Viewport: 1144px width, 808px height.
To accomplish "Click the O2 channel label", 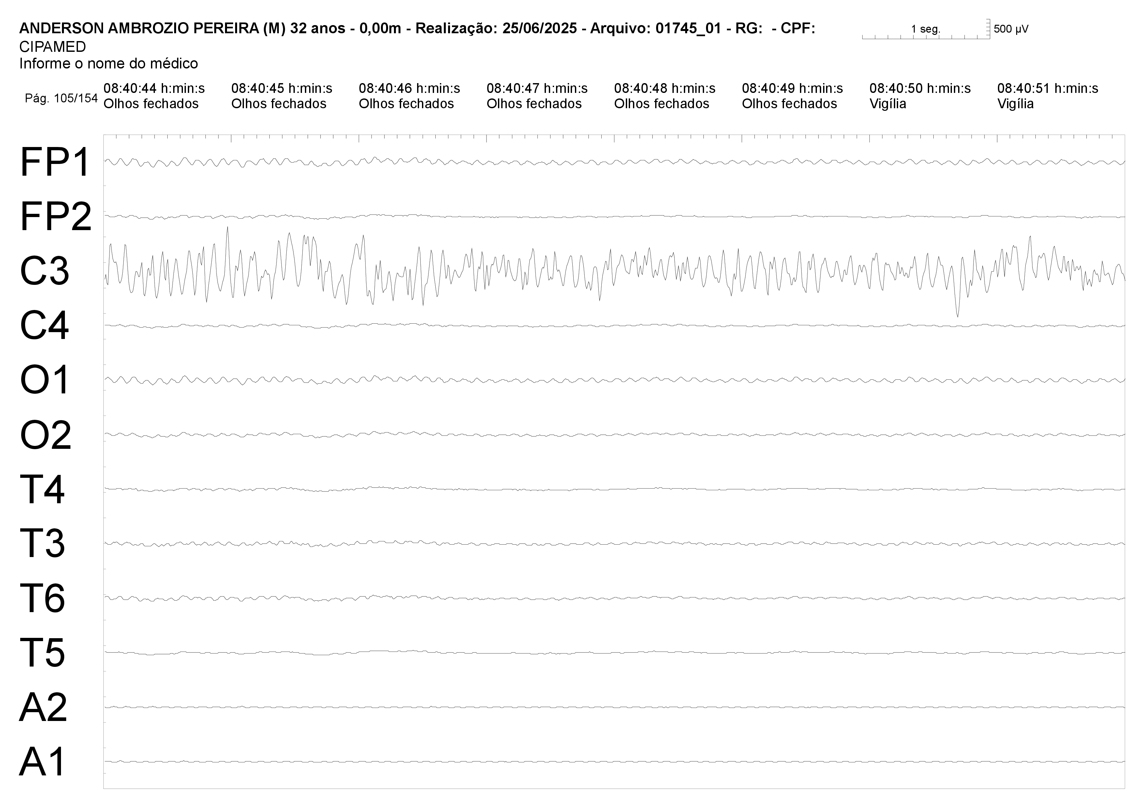I will point(45,434).
